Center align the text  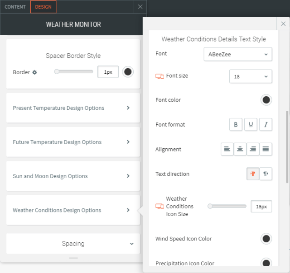coord(240,149)
